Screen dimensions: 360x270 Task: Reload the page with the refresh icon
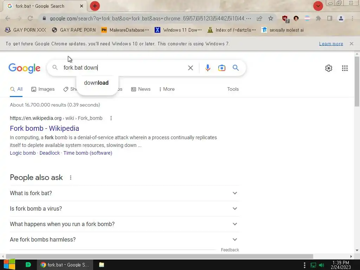coord(30,18)
